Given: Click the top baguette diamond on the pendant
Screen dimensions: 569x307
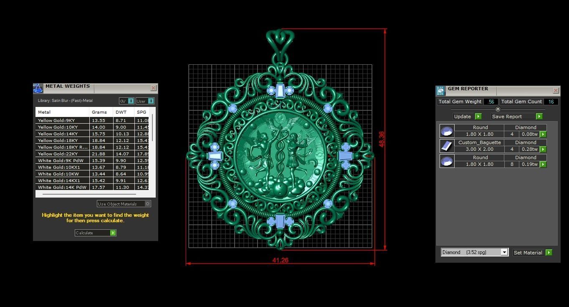Looking at the screenshot, I should (x=280, y=91).
